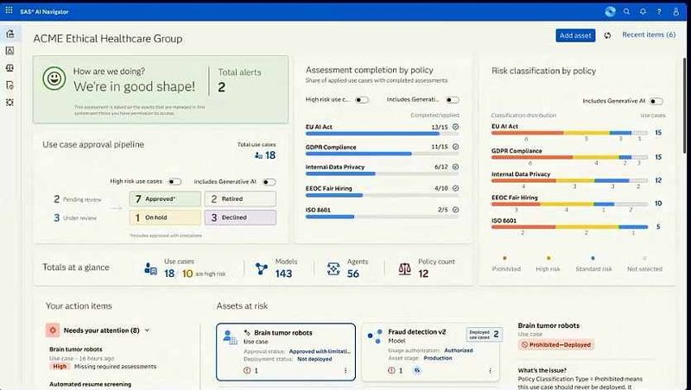The width and height of the screenshot is (691, 390).
Task: Click the Deployed use cases 2 badge
Action: 484,334
